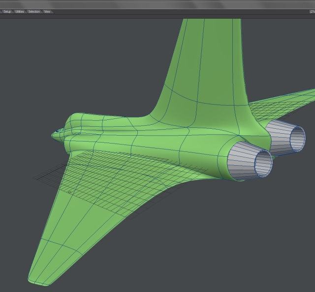Open the Selection tab
Screen dimensions: 315x292
[x=34, y=11]
